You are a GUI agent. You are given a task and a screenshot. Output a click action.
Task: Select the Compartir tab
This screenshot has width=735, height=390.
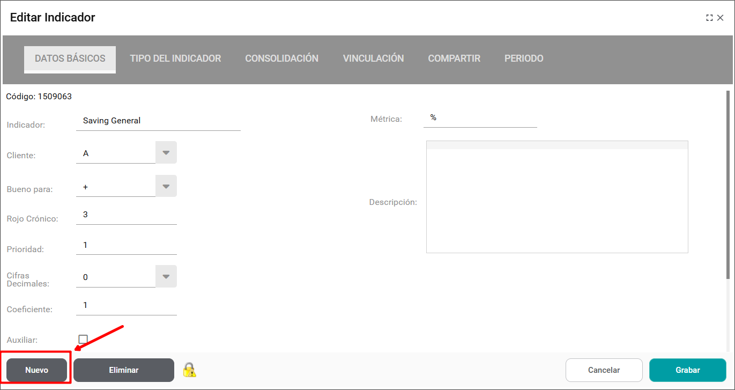pyautogui.click(x=454, y=58)
